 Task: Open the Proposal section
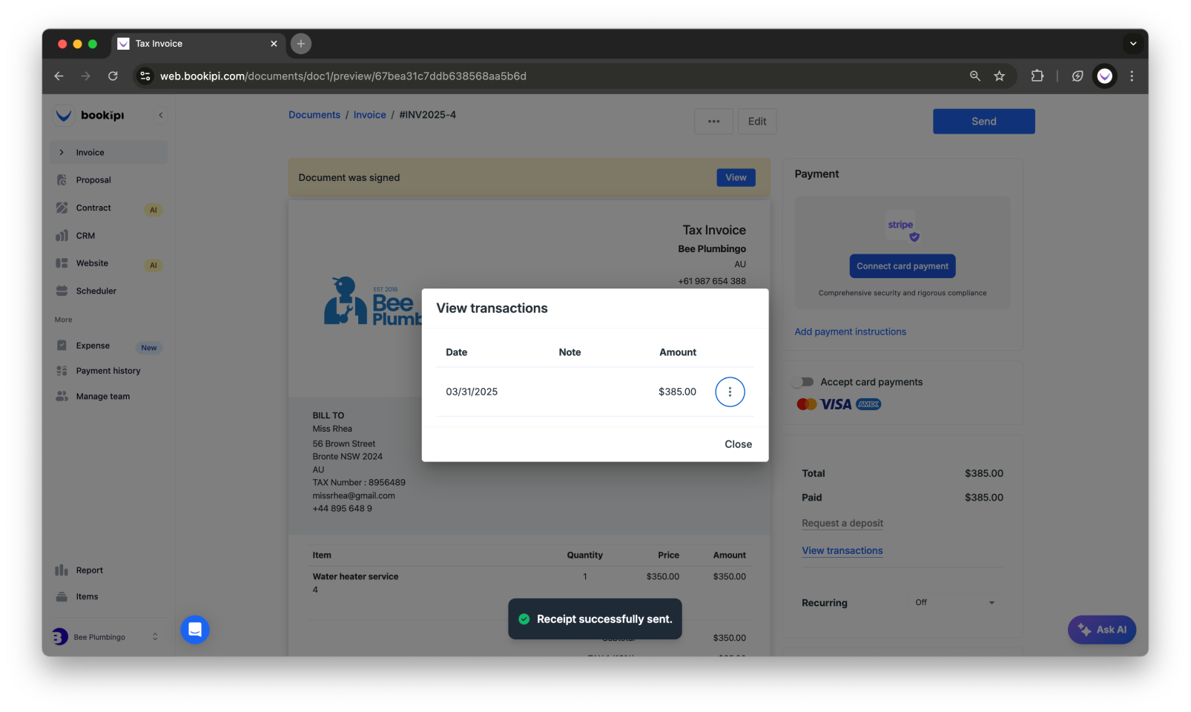[x=93, y=179]
